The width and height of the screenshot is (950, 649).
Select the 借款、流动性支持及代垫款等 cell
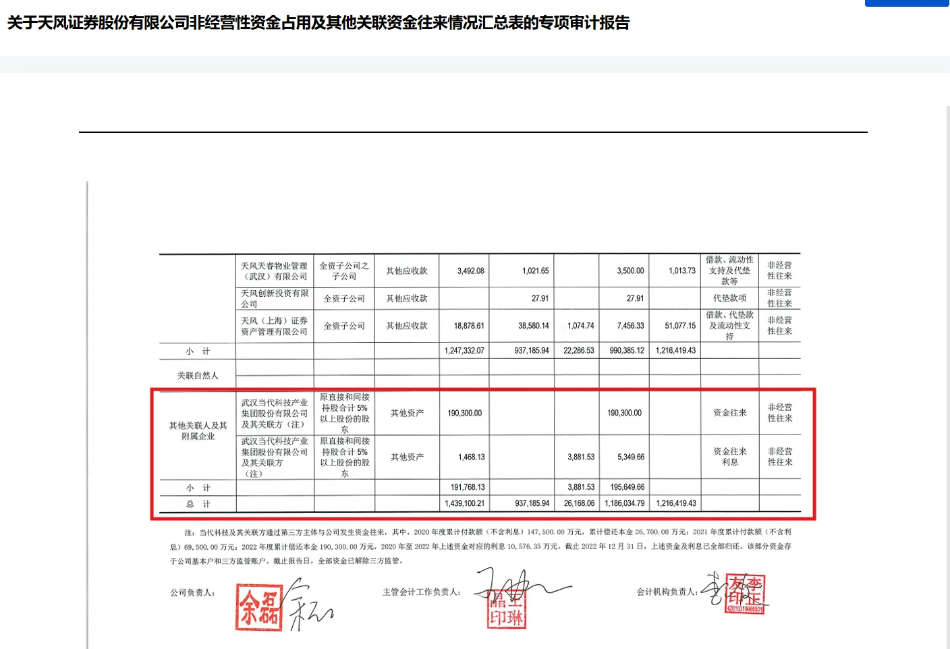click(729, 271)
